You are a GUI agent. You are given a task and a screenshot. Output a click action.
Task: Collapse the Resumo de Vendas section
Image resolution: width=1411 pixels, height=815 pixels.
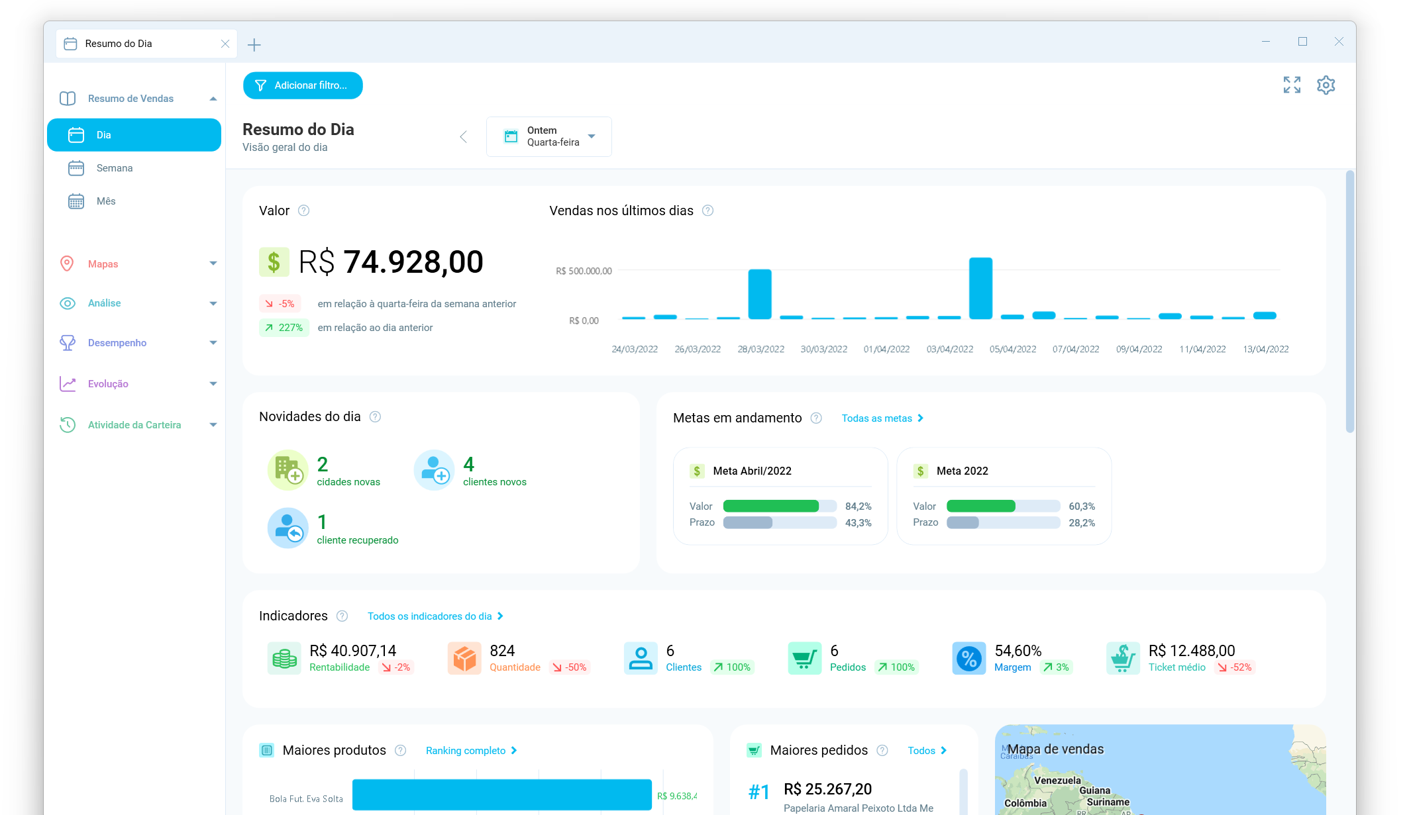tap(213, 99)
